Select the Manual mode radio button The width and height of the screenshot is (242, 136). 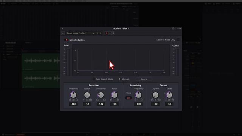click(x=119, y=79)
